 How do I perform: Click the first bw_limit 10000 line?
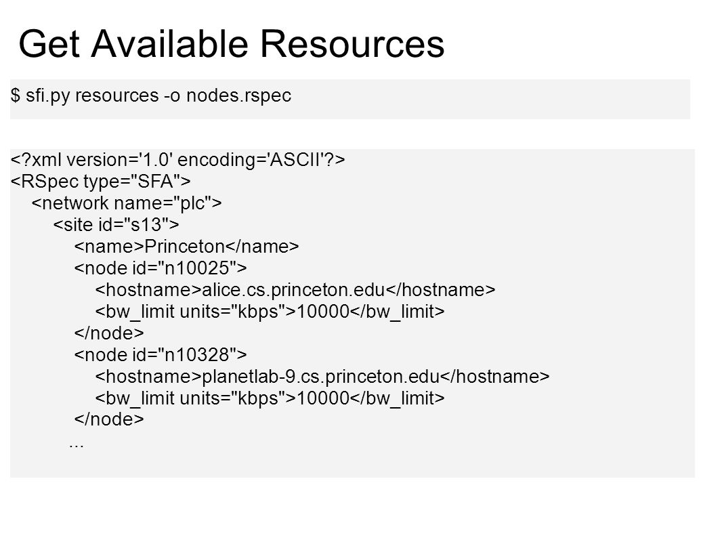pyautogui.click(x=270, y=312)
